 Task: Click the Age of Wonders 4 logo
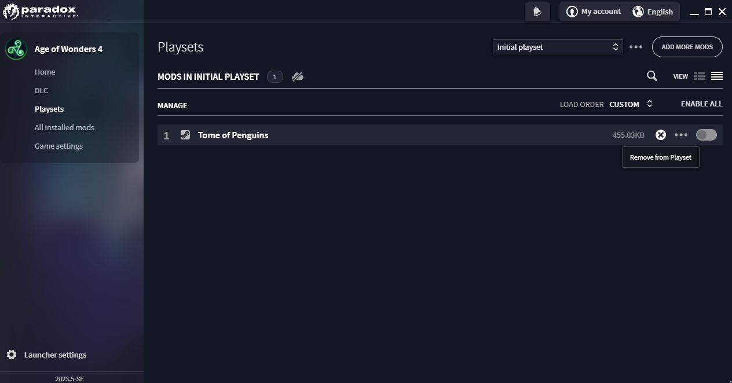pyautogui.click(x=16, y=49)
